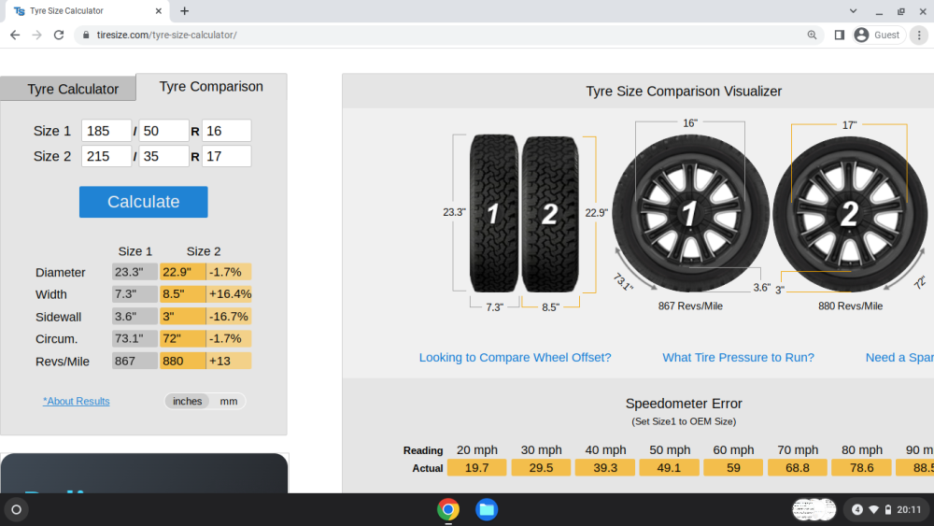Edit Size 1 aspect ratio field 50

[x=163, y=131]
